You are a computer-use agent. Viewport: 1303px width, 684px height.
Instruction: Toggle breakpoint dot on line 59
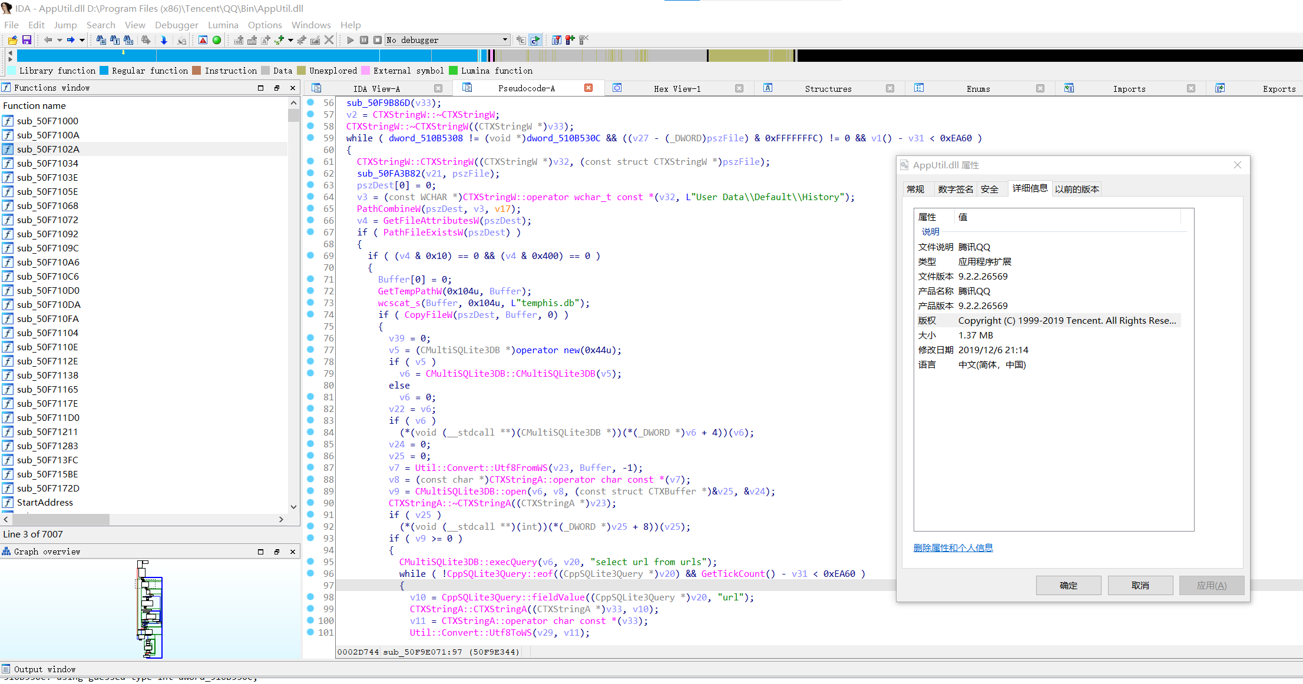point(310,138)
